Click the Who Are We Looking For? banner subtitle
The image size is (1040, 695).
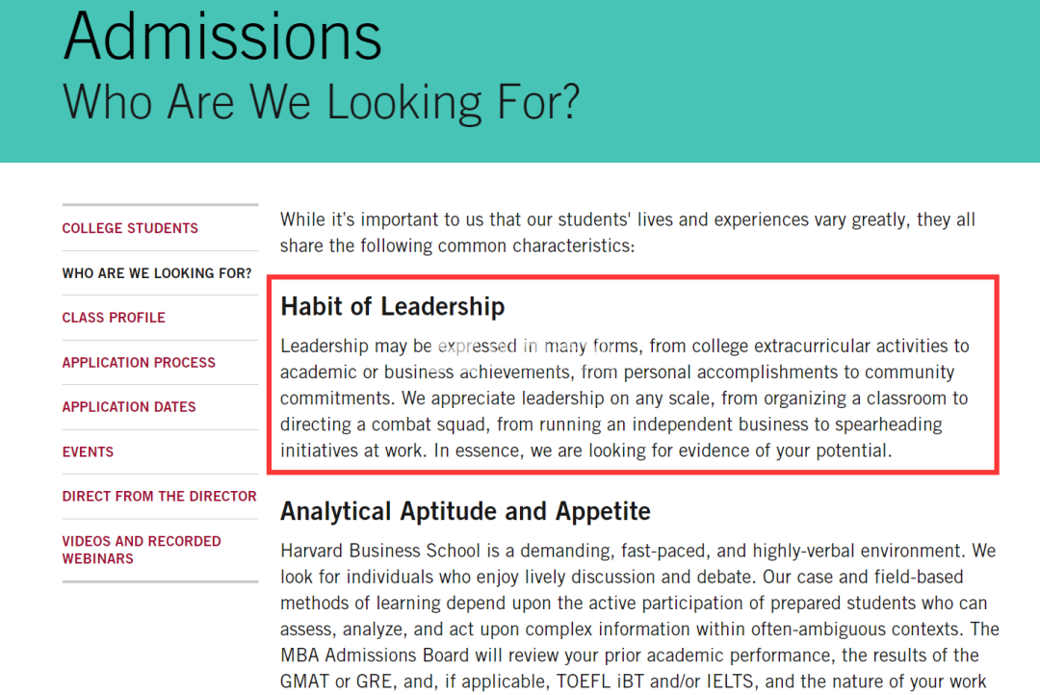click(x=321, y=102)
